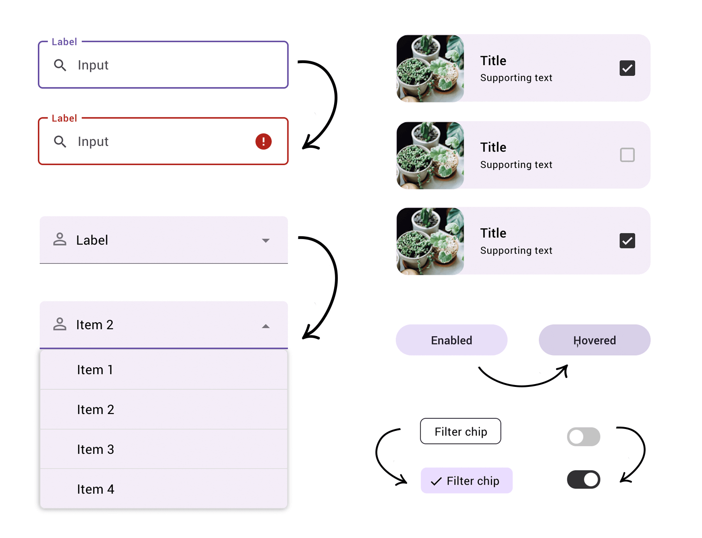
Task: Collapse the Item 2 dropdown using up arrow
Action: 265,326
